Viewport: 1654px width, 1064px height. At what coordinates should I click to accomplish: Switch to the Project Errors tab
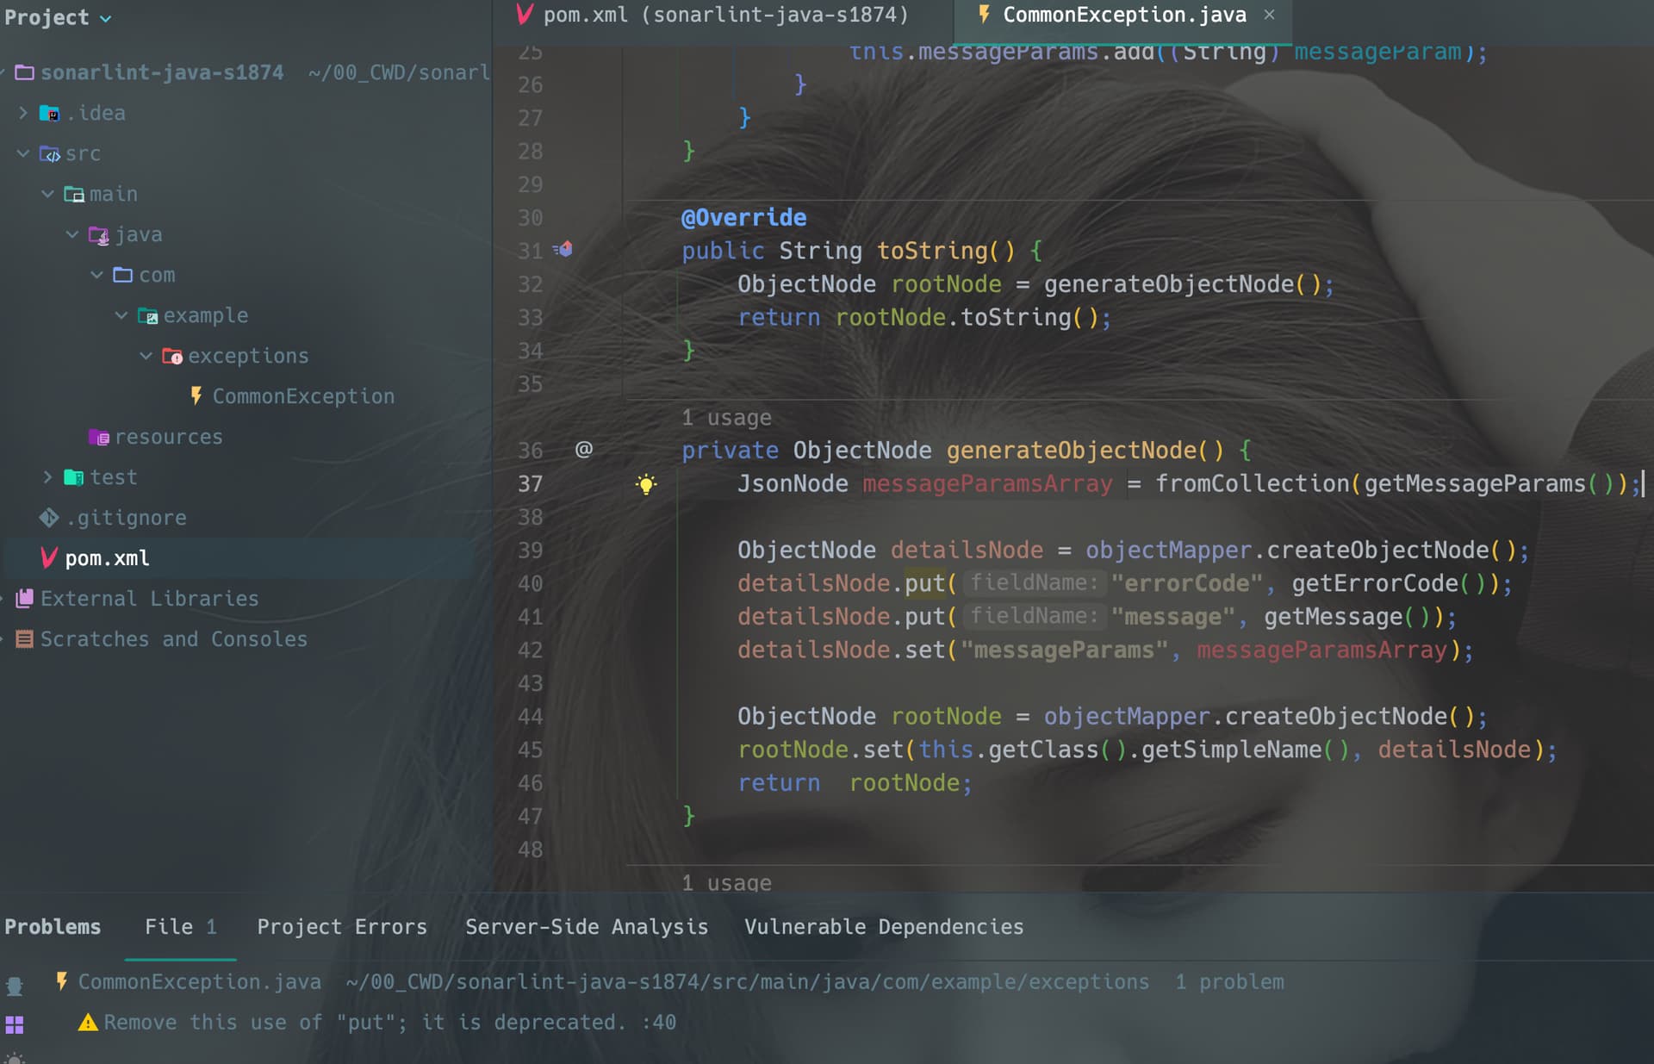point(342,927)
